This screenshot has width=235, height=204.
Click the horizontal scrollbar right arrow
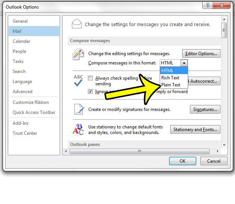217,151
